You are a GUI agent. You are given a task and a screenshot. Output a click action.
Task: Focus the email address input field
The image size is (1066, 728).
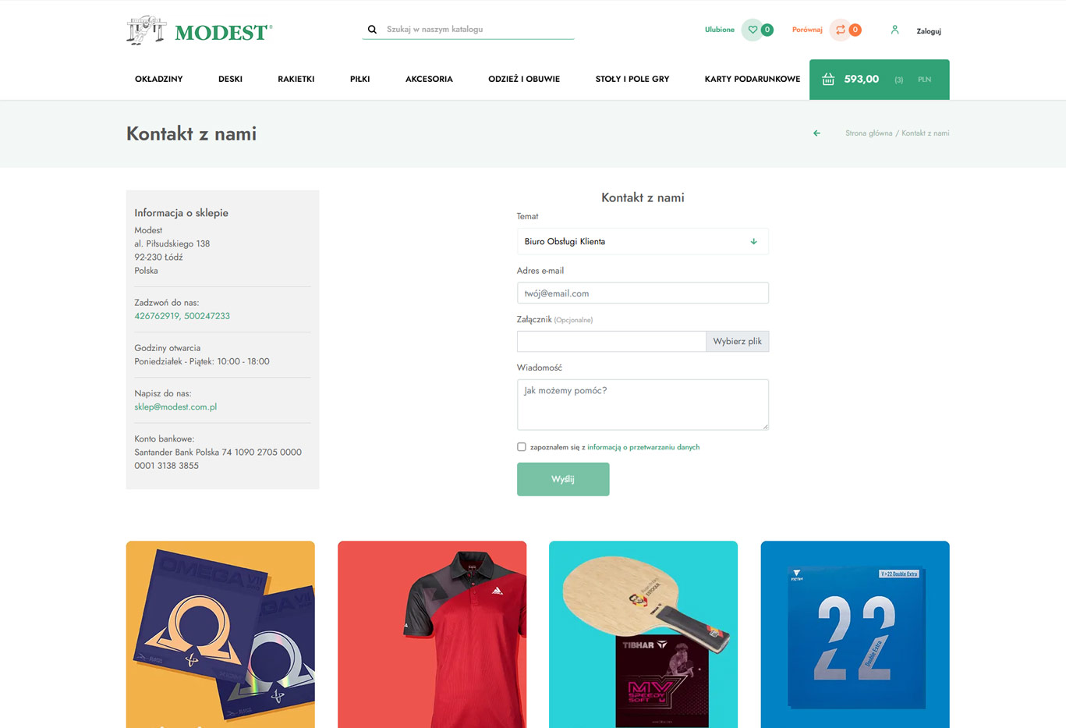643,293
